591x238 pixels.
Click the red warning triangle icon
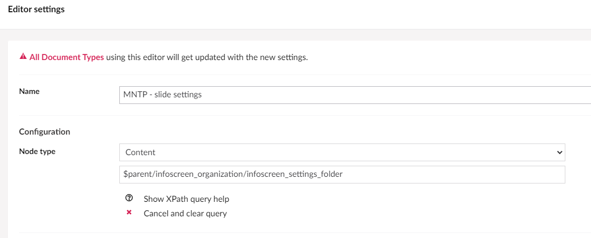coord(23,57)
